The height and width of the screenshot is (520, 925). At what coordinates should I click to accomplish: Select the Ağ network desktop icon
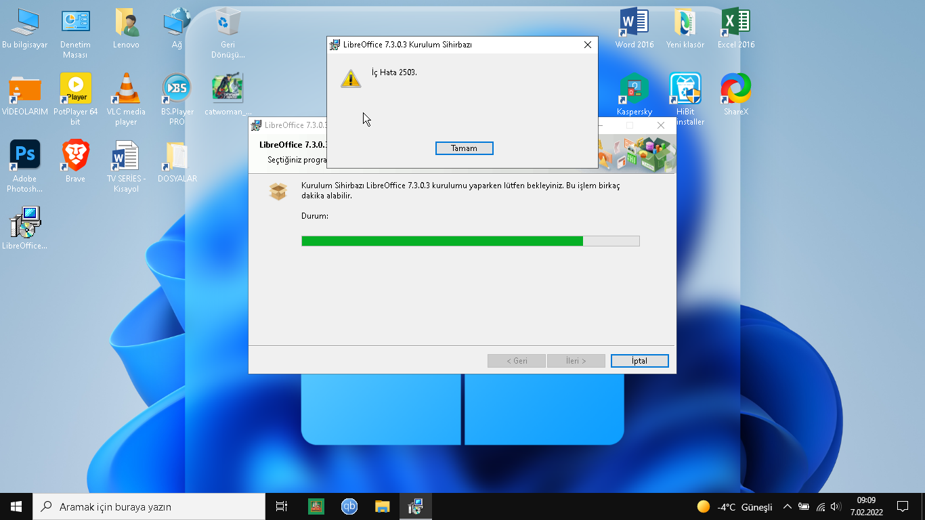[x=177, y=30]
